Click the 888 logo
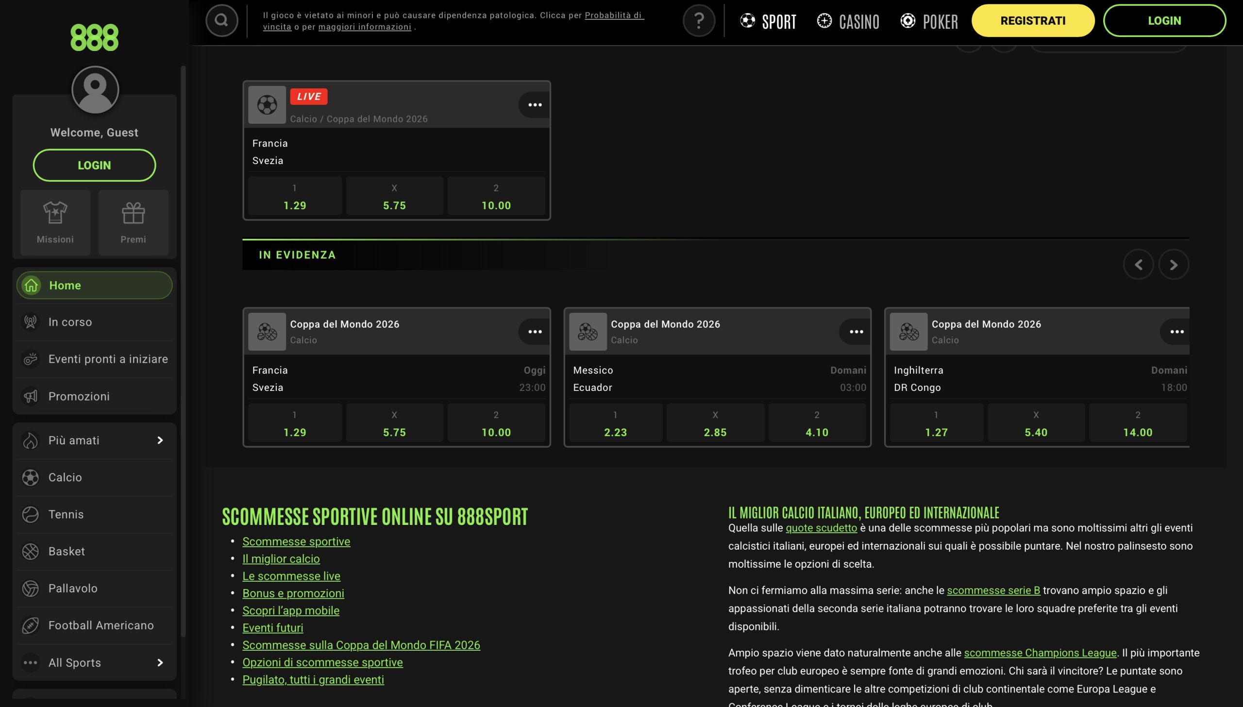 point(94,37)
